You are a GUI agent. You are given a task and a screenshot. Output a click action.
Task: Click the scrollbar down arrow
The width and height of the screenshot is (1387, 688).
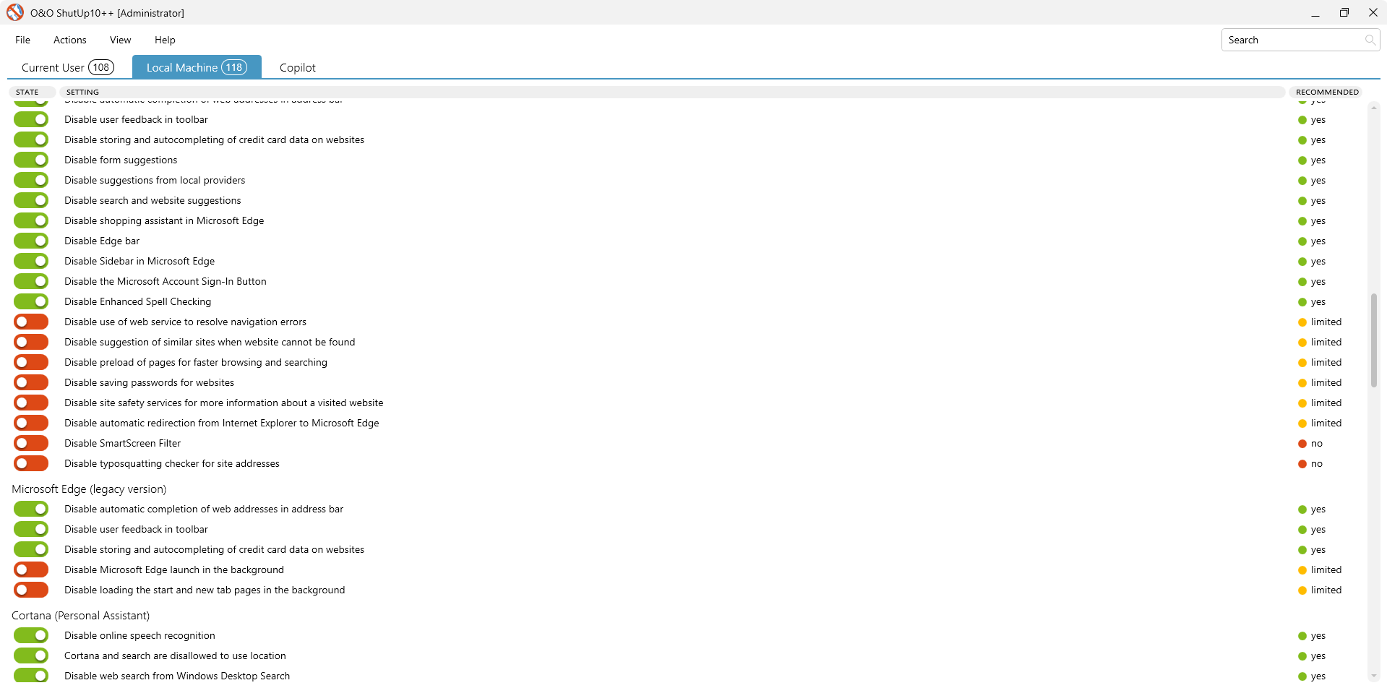pyautogui.click(x=1374, y=676)
